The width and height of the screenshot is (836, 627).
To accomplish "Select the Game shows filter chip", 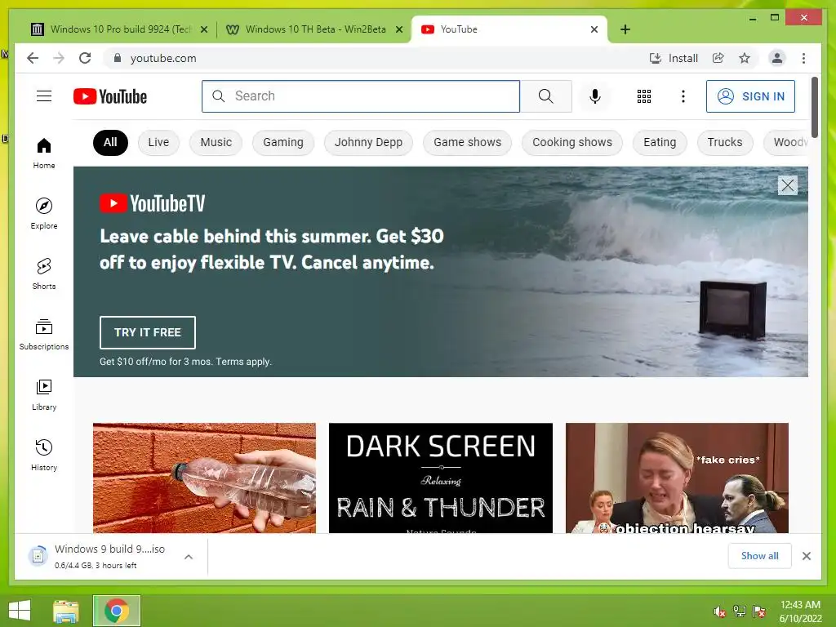I will [467, 142].
